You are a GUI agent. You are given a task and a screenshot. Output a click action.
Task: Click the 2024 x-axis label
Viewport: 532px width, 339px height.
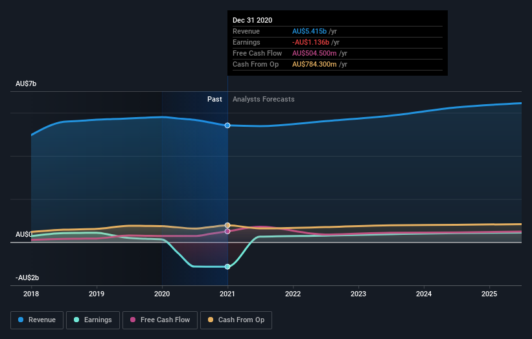point(424,294)
